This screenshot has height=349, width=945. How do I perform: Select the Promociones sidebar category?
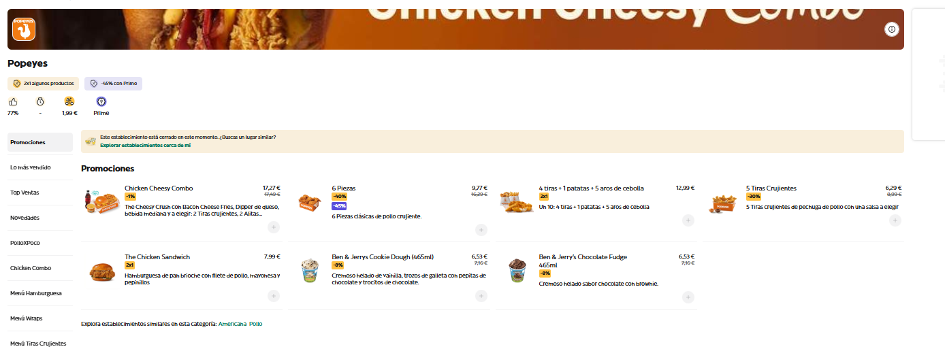point(40,142)
